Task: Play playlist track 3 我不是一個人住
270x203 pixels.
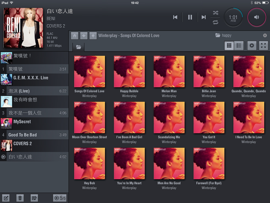Action: (35, 113)
